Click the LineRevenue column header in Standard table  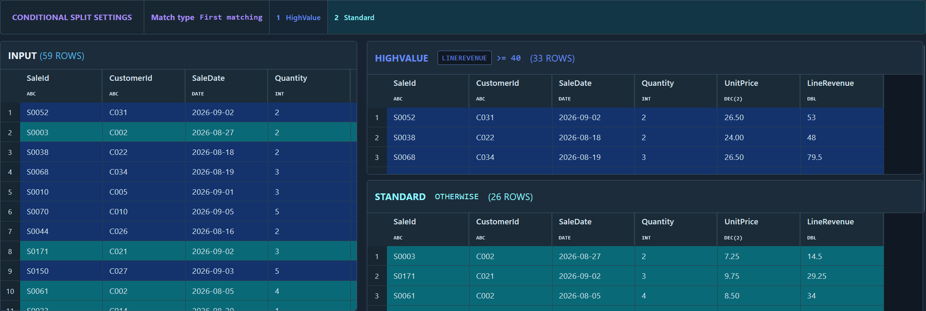[842, 229]
